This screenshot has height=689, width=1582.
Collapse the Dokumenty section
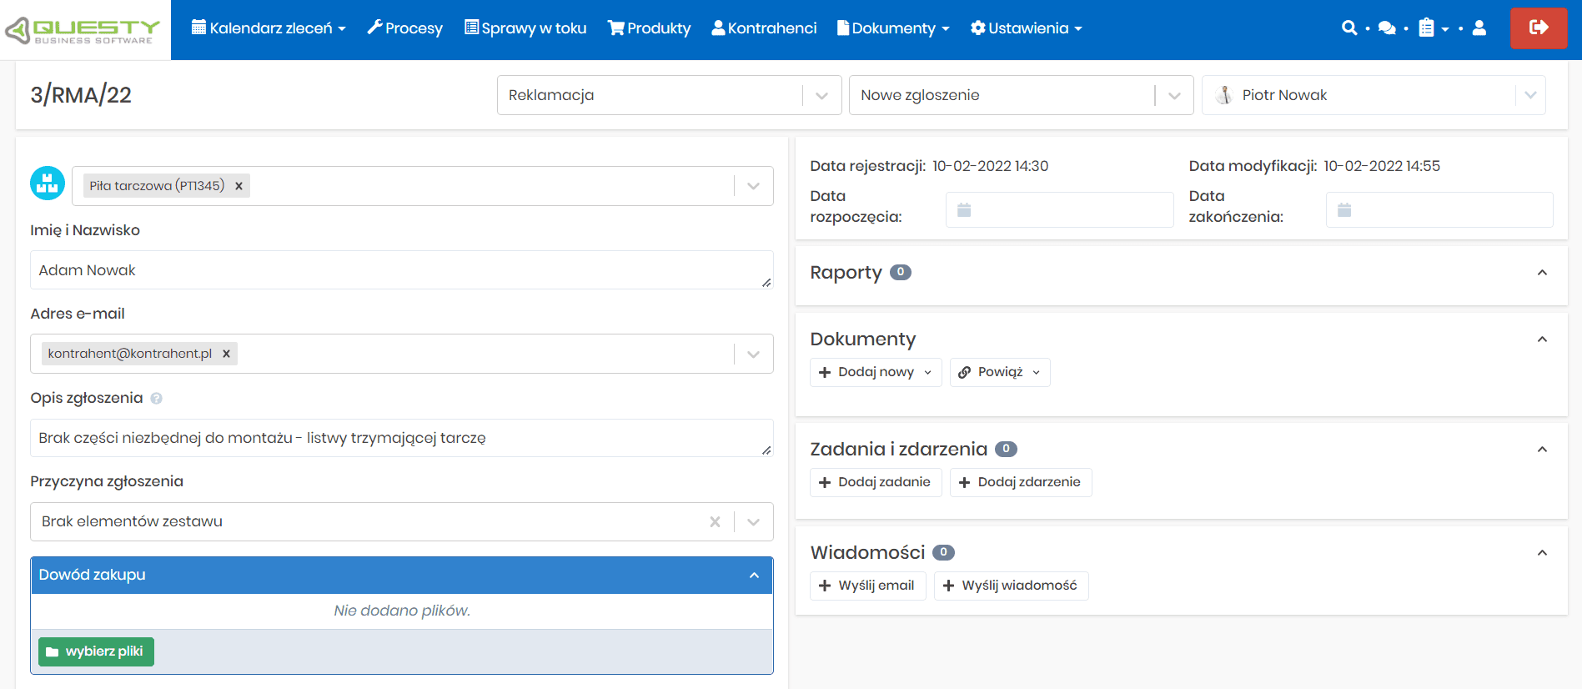[x=1542, y=339]
